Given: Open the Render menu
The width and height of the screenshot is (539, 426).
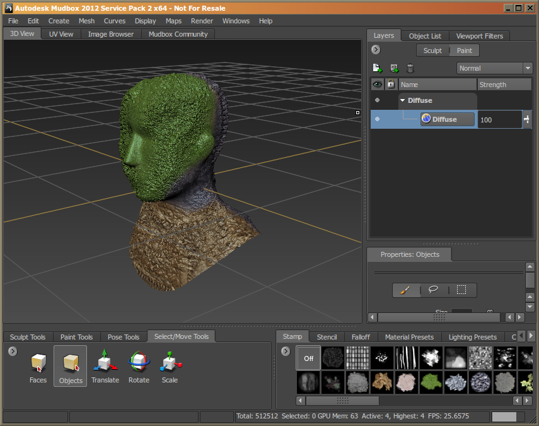Looking at the screenshot, I should coord(202,21).
